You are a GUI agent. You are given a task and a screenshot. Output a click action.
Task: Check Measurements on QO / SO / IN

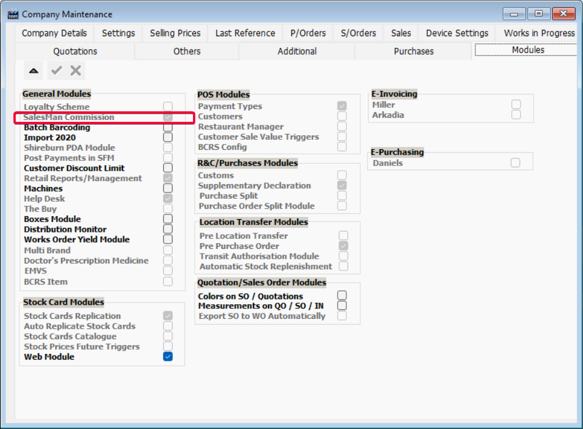click(342, 305)
